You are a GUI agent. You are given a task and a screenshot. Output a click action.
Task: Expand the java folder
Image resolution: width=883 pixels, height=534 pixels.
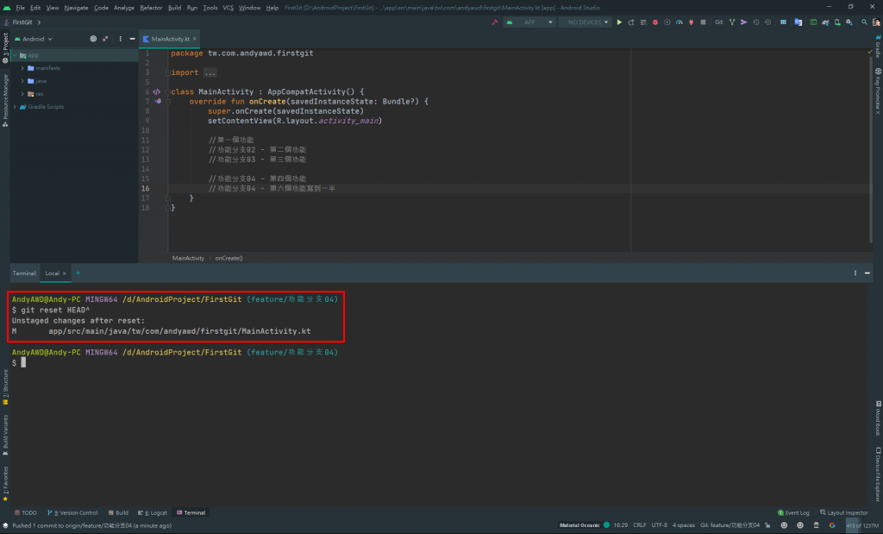tap(22, 81)
